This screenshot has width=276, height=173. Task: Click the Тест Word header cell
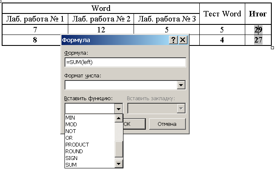(x=222, y=14)
